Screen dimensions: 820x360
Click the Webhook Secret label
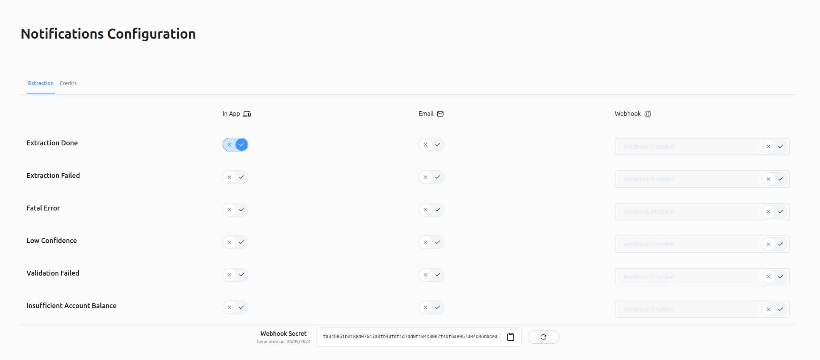(x=284, y=334)
